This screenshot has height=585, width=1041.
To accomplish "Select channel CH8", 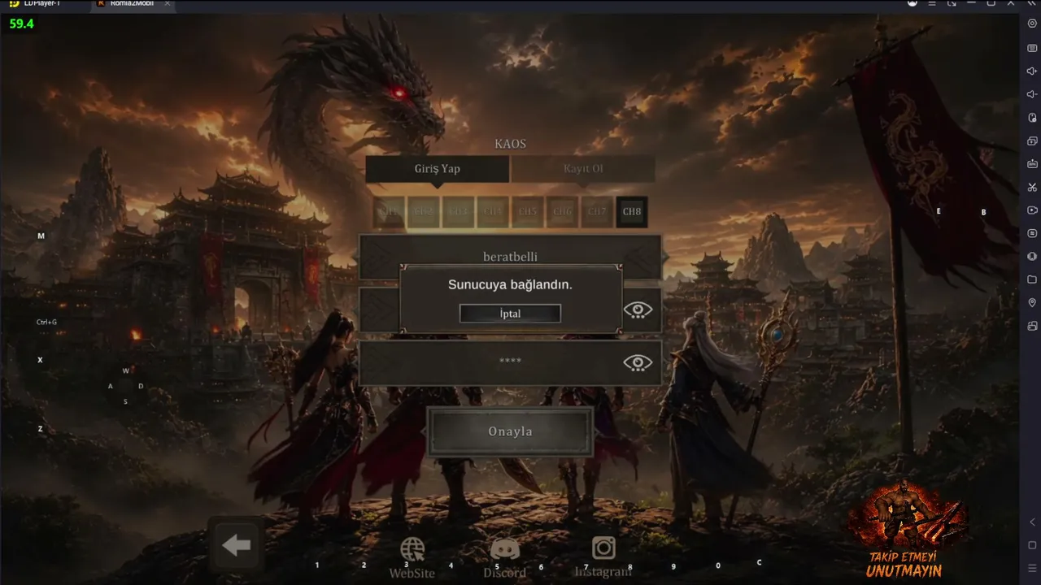I will point(632,211).
